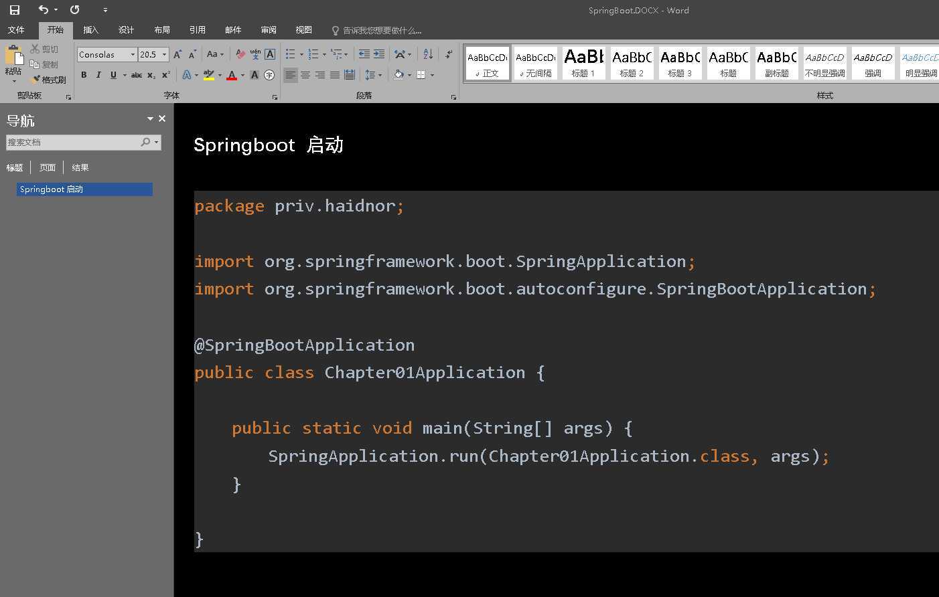Screen dimensions: 939x597
Task: Toggle show paragraph marks
Action: pos(449,55)
